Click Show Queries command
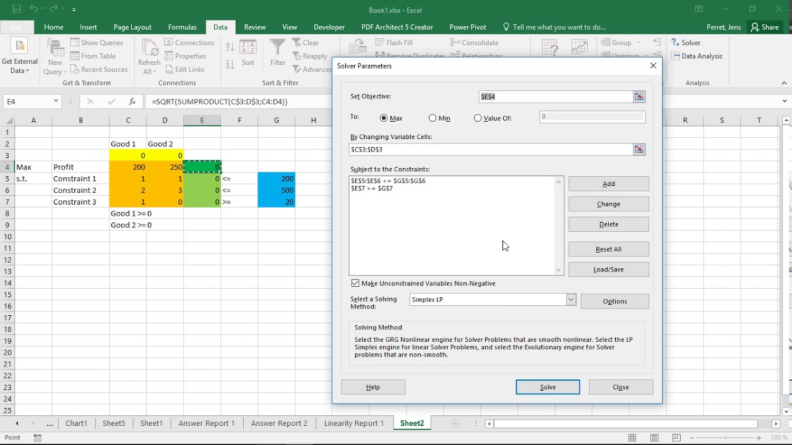 coord(97,43)
